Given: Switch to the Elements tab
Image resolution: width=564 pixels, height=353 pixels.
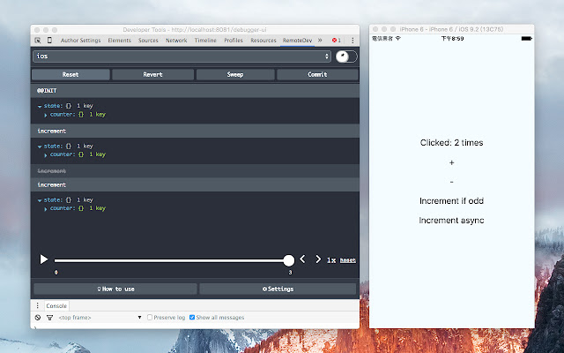Looking at the screenshot, I should pyautogui.click(x=120, y=41).
